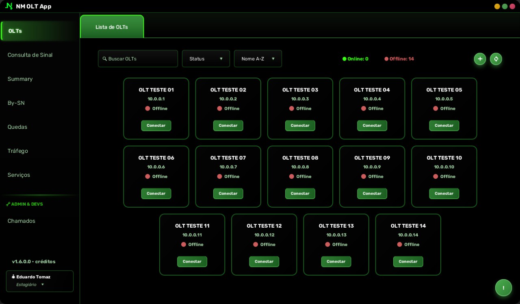Click the OLT TESTE 03 card title
Viewport: 520px width, 304px height.
(x=300, y=90)
